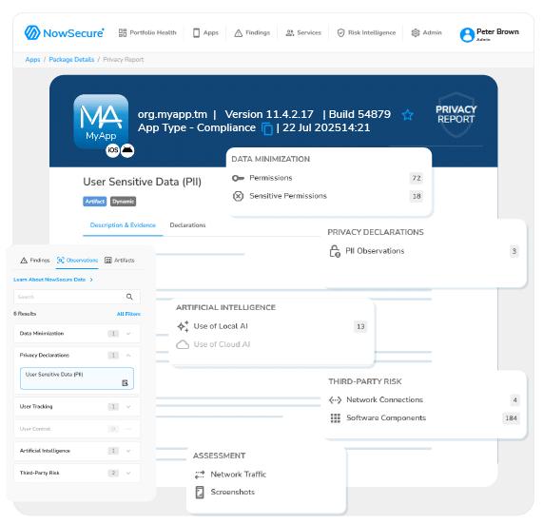Click the Network Connections icon

coord(335,400)
